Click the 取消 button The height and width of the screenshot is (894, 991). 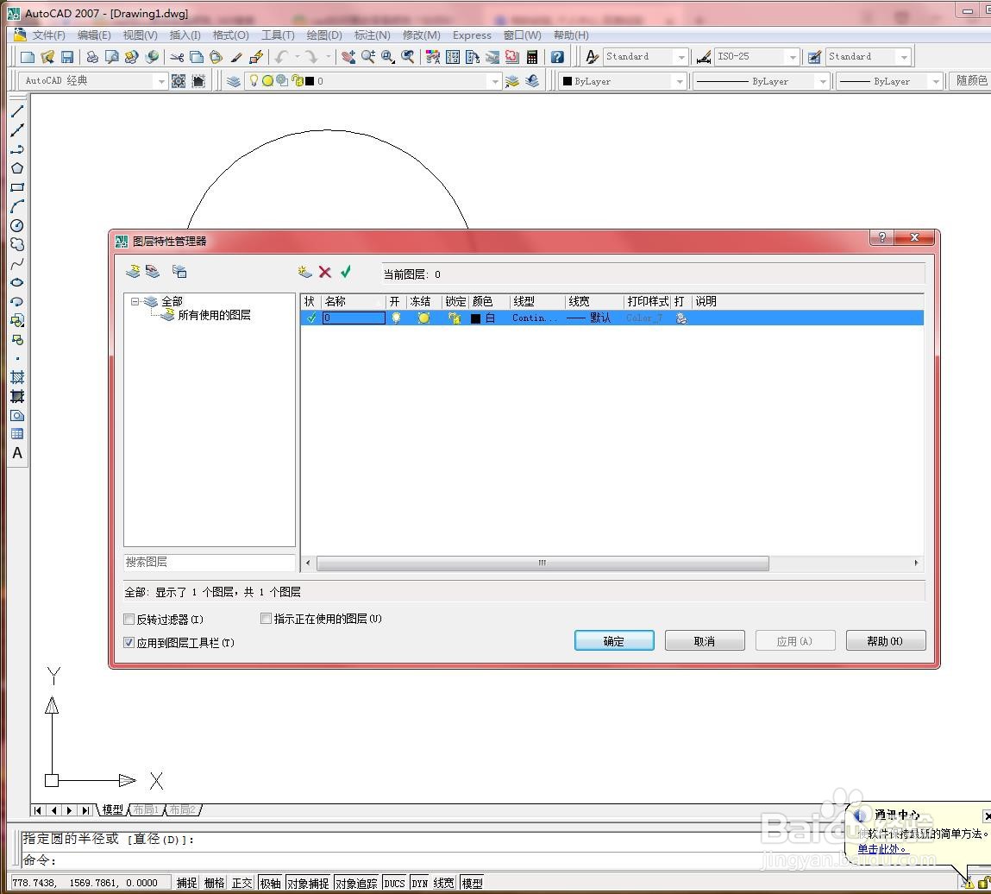(705, 640)
